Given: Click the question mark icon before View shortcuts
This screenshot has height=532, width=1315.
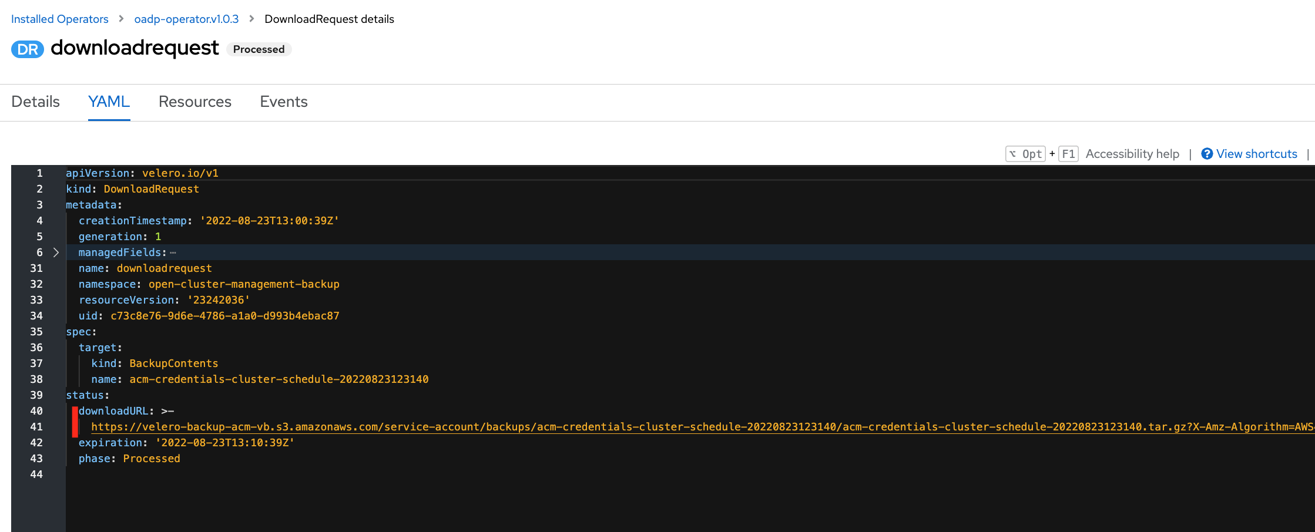Looking at the screenshot, I should click(1207, 153).
